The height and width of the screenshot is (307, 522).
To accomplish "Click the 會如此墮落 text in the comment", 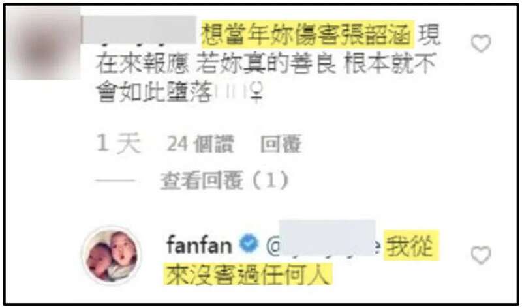I will click(x=154, y=92).
